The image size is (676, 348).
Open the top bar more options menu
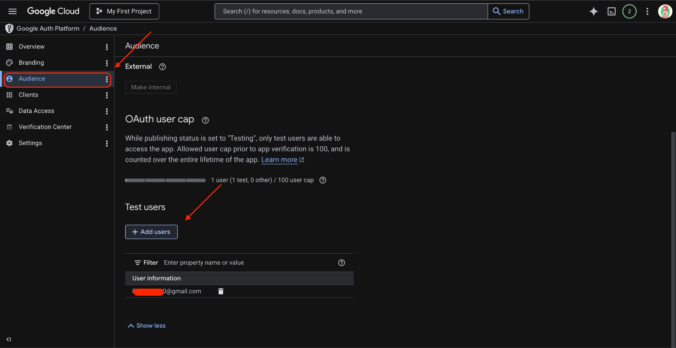pyautogui.click(x=647, y=11)
